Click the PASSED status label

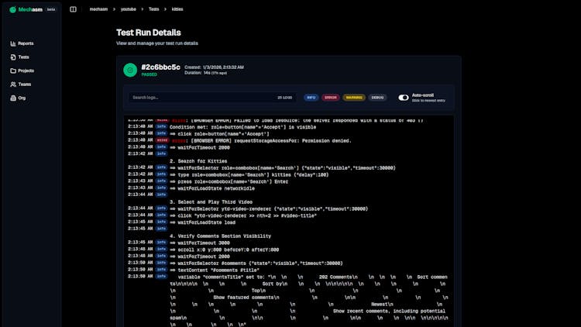(x=149, y=74)
